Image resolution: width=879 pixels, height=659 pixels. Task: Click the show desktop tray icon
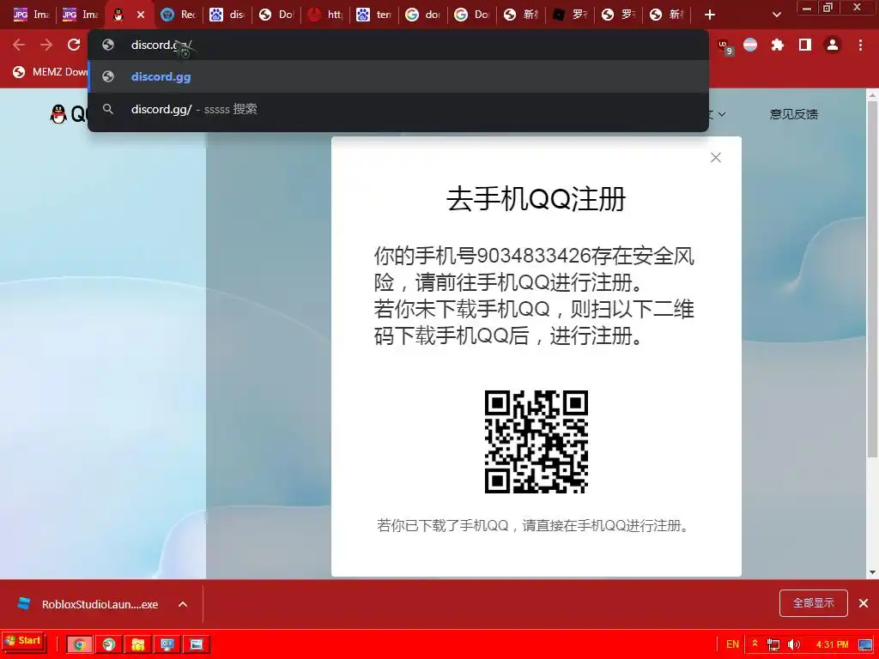[x=866, y=644]
